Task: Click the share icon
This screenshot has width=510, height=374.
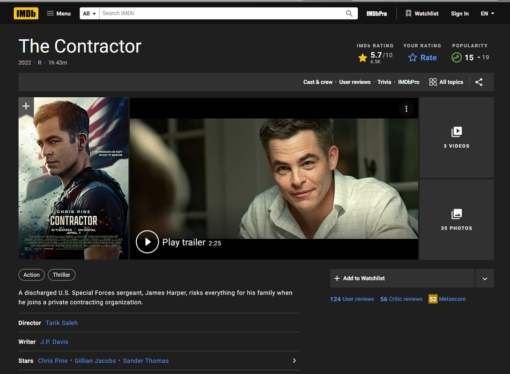Action: coord(479,82)
